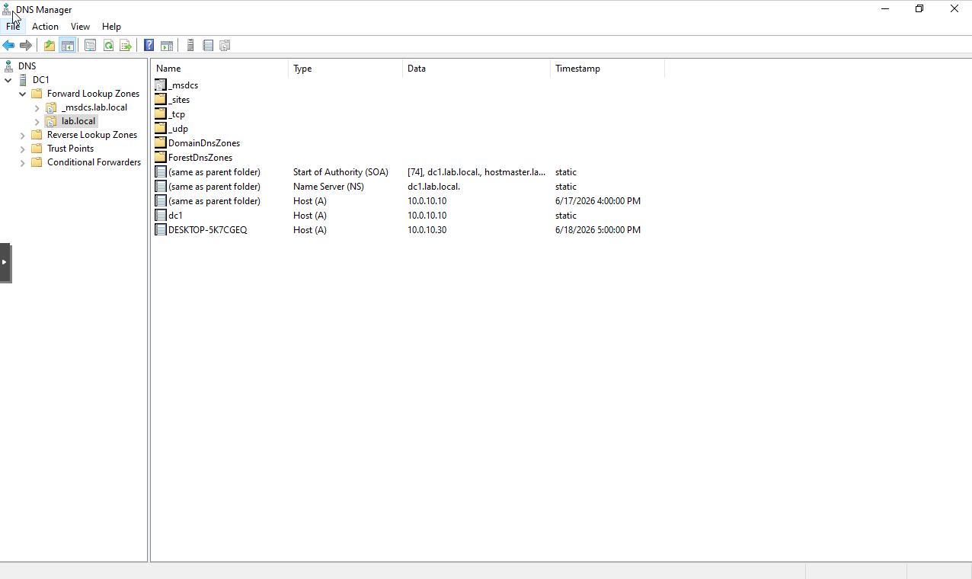Select _msdcs.lab.local zone in tree
Screen dimensions: 972x579
coord(94,107)
